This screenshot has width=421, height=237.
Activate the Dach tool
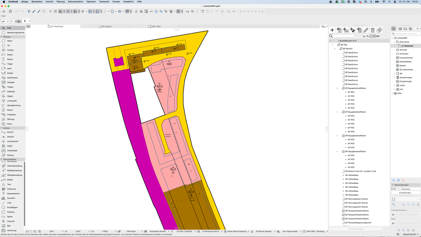click(x=9, y=68)
